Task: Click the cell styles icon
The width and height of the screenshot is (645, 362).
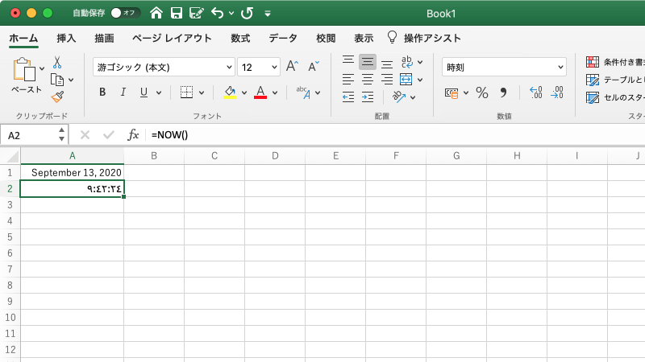Action: coord(593,97)
